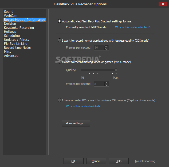Click 'Currently selected: MPEG mode' text

(86, 27)
